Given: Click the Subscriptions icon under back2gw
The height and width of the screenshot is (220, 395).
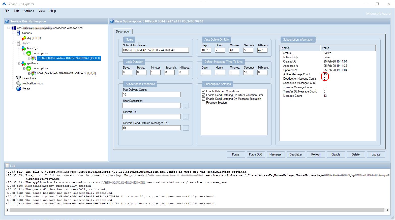Looking at the screenshot, I should coord(29,53).
